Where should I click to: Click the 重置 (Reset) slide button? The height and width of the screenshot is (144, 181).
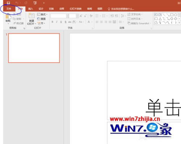(41, 19)
